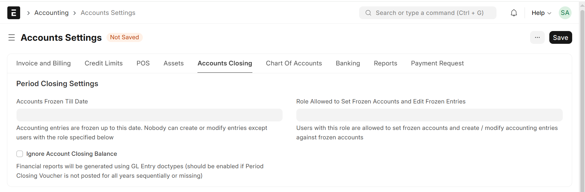Select the Banking tab

click(348, 63)
